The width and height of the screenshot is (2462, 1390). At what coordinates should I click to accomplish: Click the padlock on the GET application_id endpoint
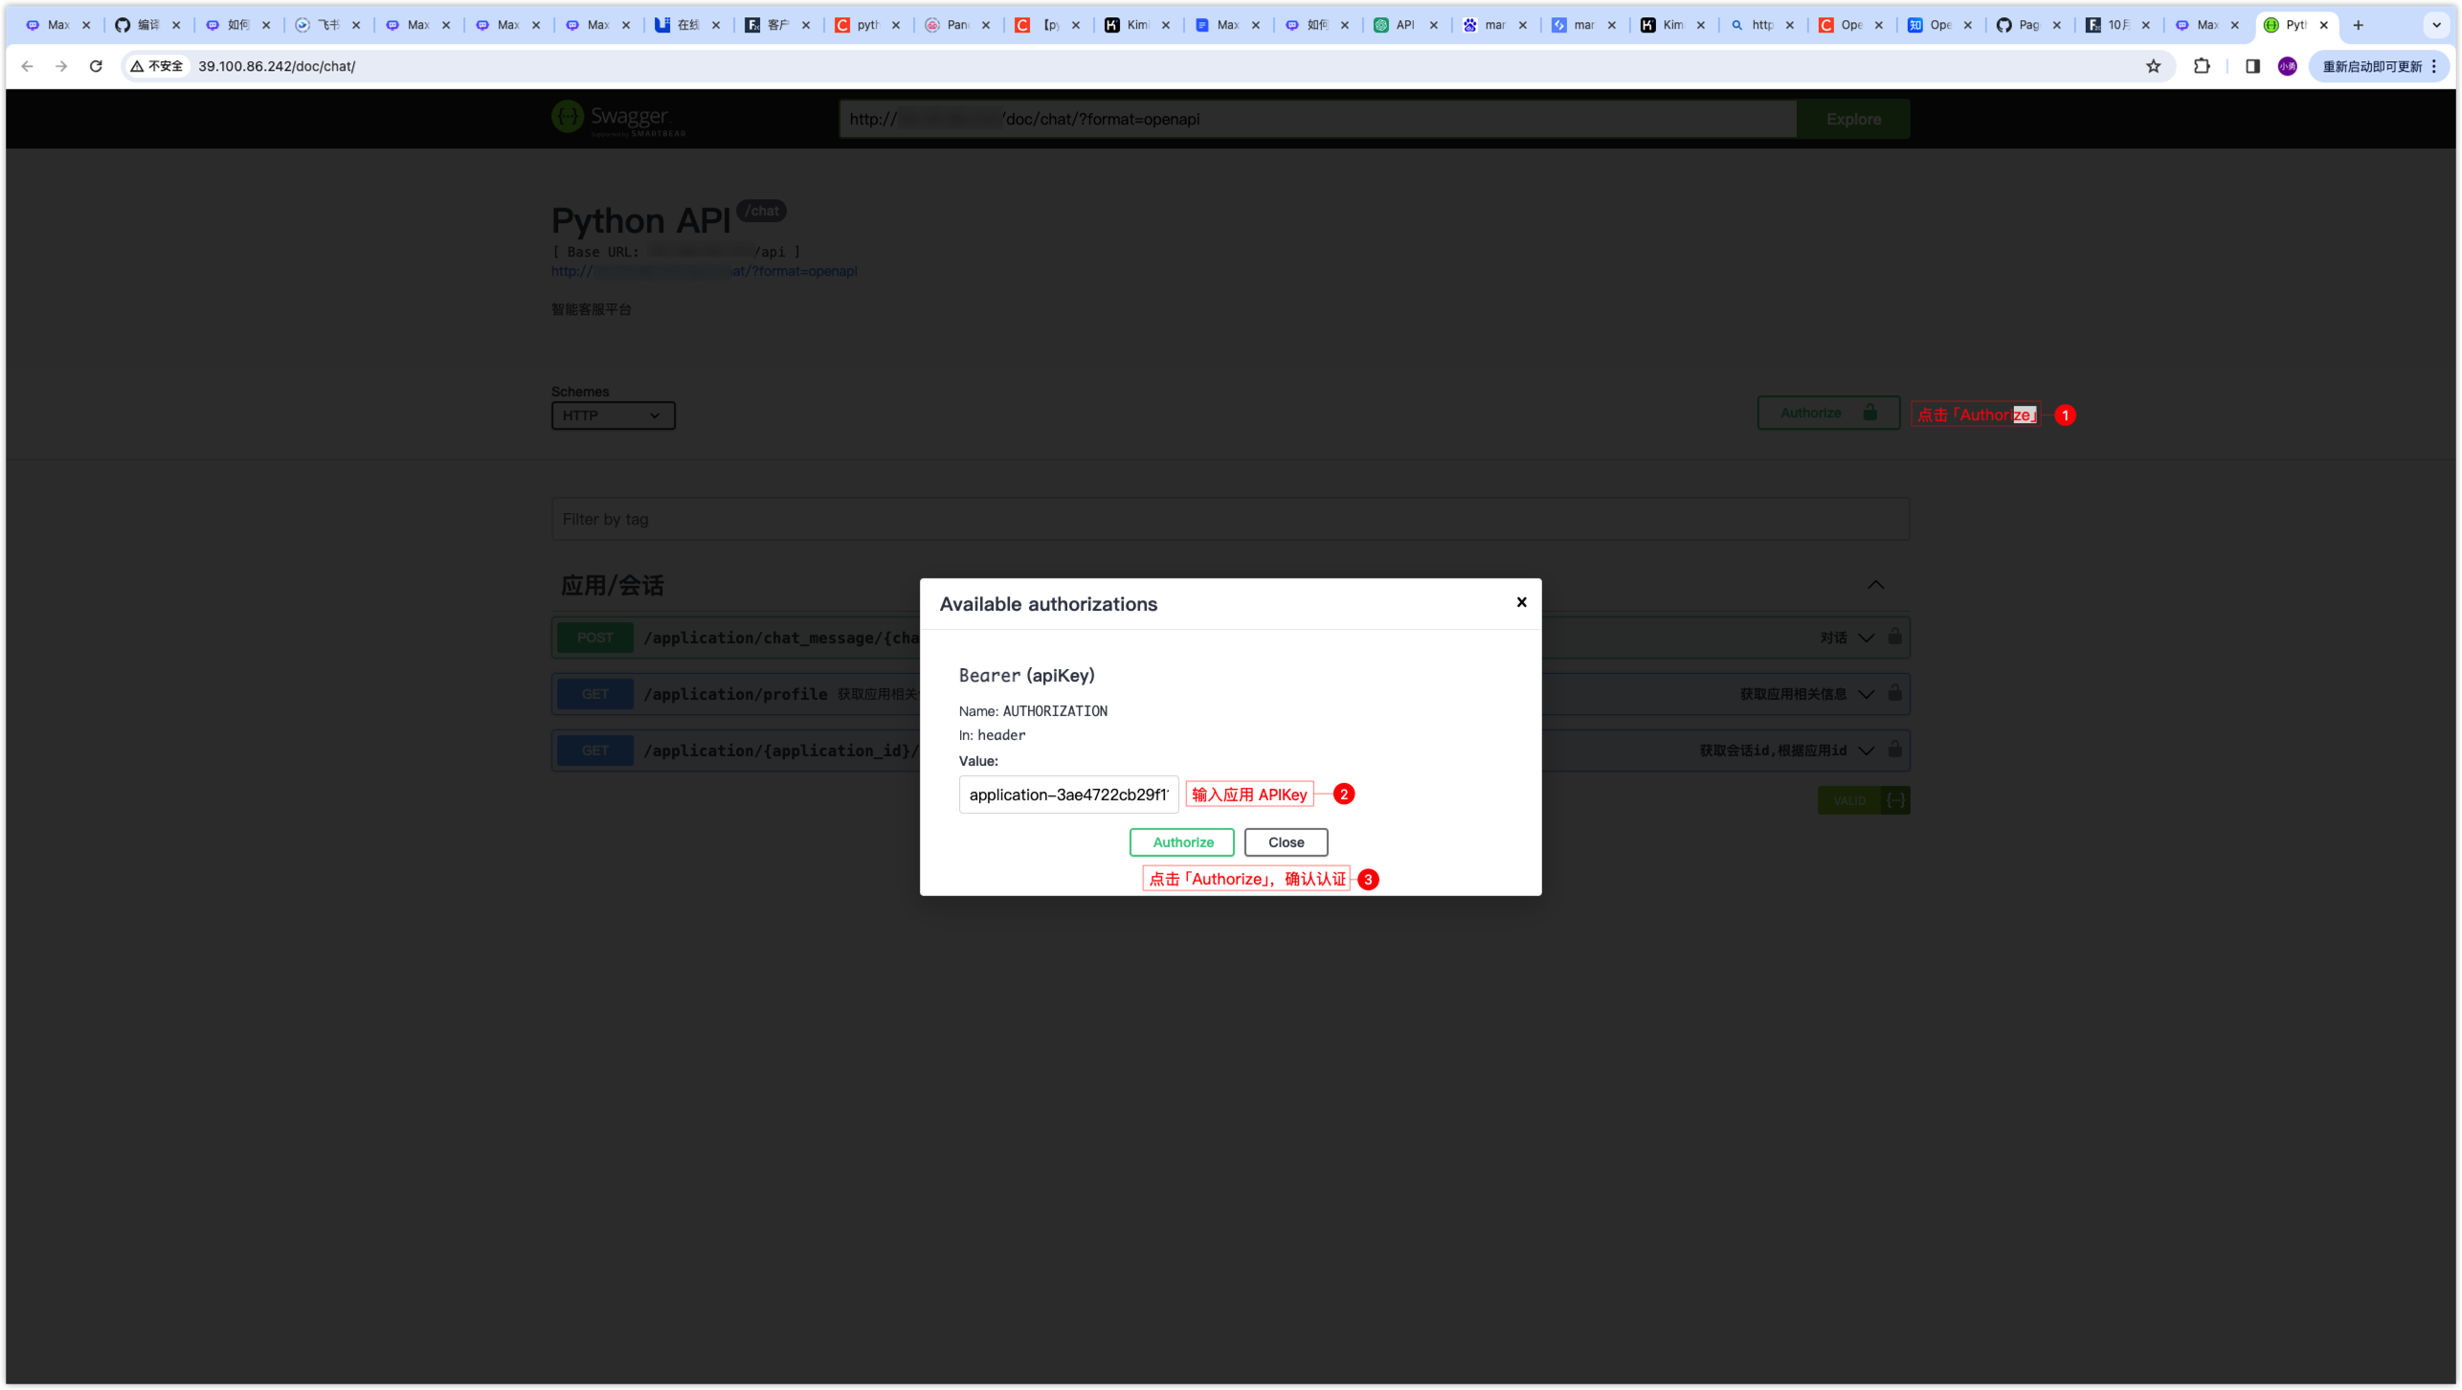[x=1895, y=750]
